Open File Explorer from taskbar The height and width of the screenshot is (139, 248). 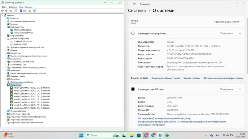coord(131,135)
